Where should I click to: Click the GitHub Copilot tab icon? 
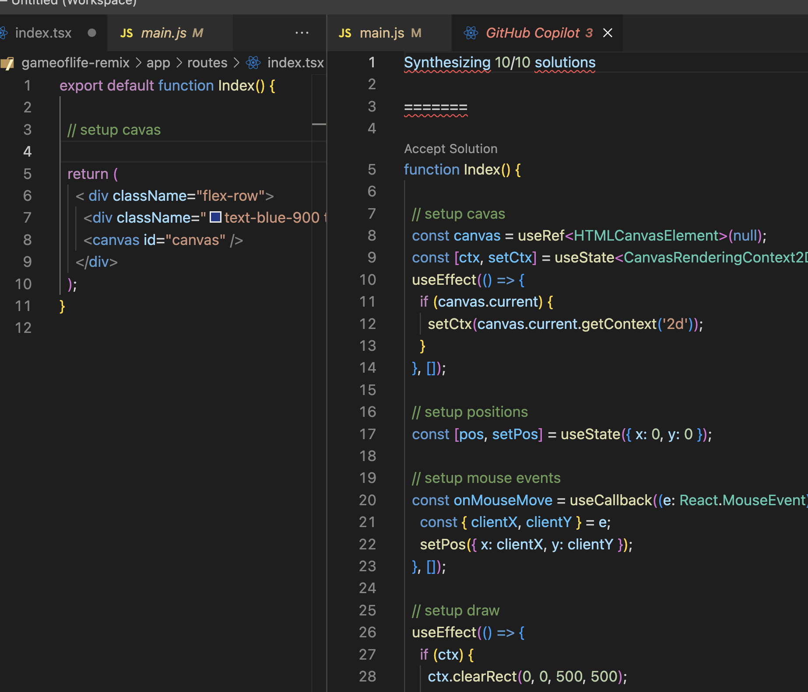click(471, 33)
